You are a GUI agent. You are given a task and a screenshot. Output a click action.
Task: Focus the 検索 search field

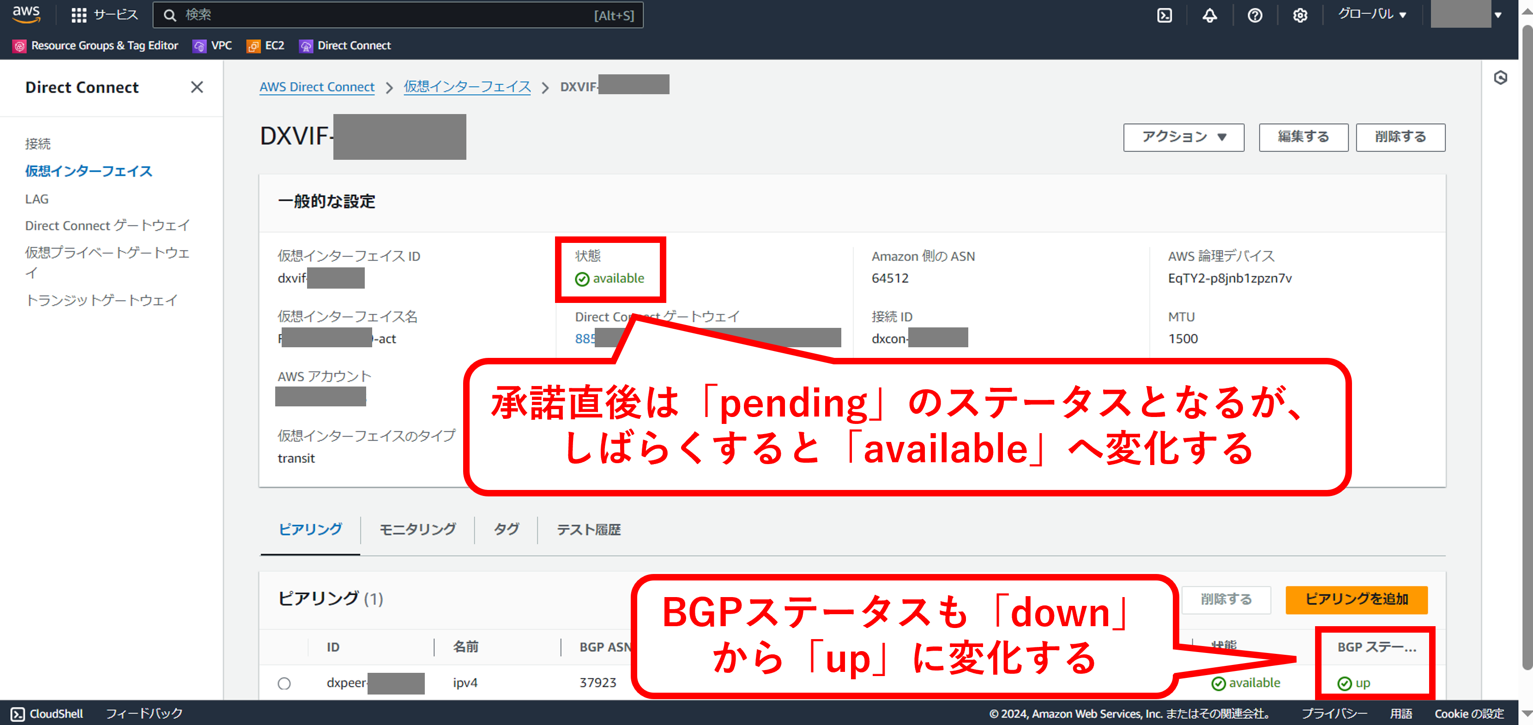coord(398,15)
